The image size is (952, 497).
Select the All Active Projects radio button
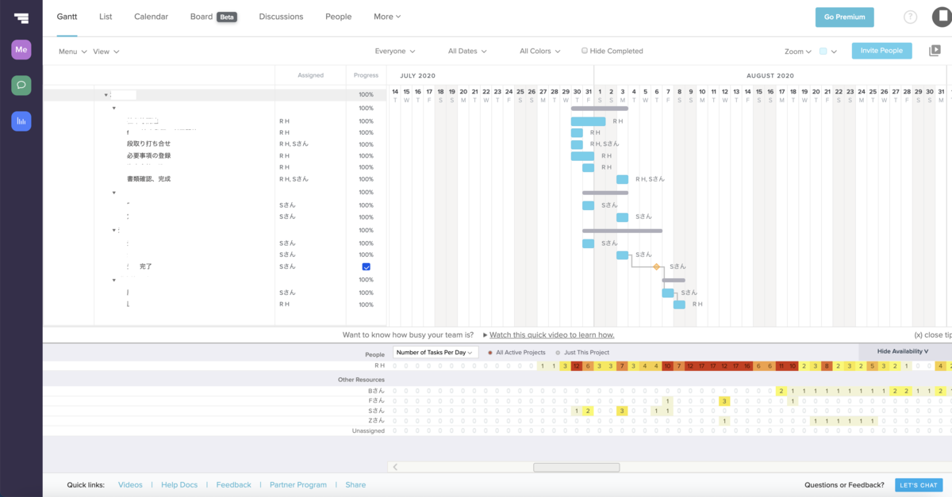[490, 353]
